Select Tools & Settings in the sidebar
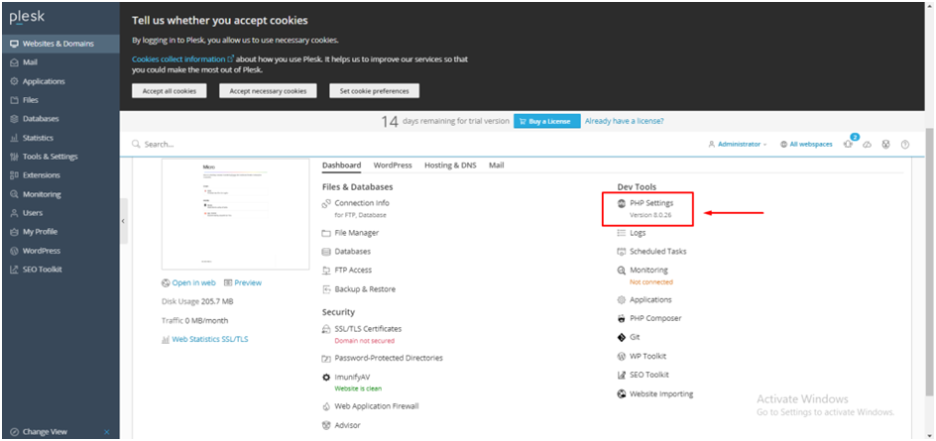 click(x=50, y=157)
